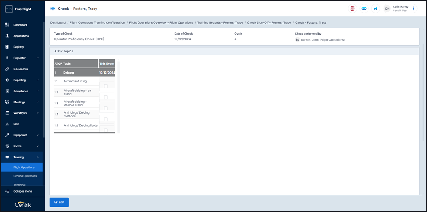Open the Dashboard from the sidebar
The image size is (427, 212).
pos(20,25)
